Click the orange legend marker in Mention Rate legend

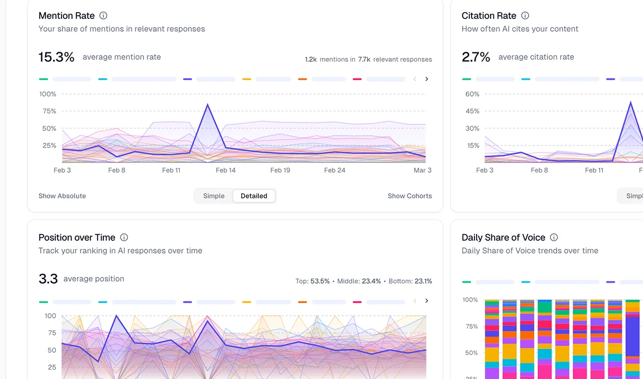click(302, 79)
